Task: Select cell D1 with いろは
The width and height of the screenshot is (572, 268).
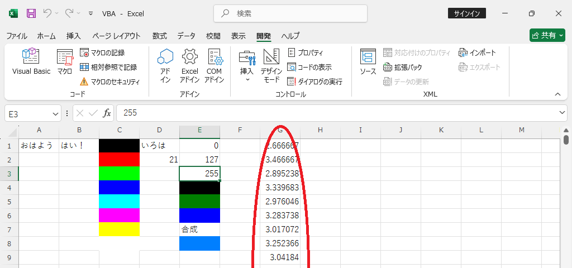Action: click(x=159, y=146)
